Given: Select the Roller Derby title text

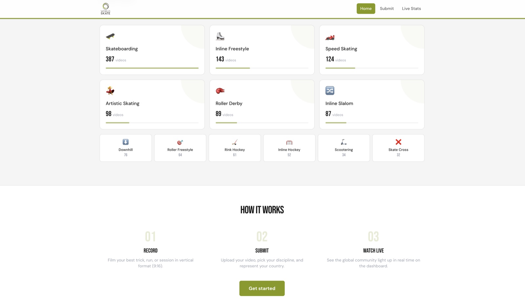Looking at the screenshot, I should (x=229, y=104).
